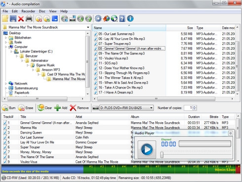242x182 pixels.
Task: Collapse the Eigene Musik tree node
Action: [x=28, y=65]
